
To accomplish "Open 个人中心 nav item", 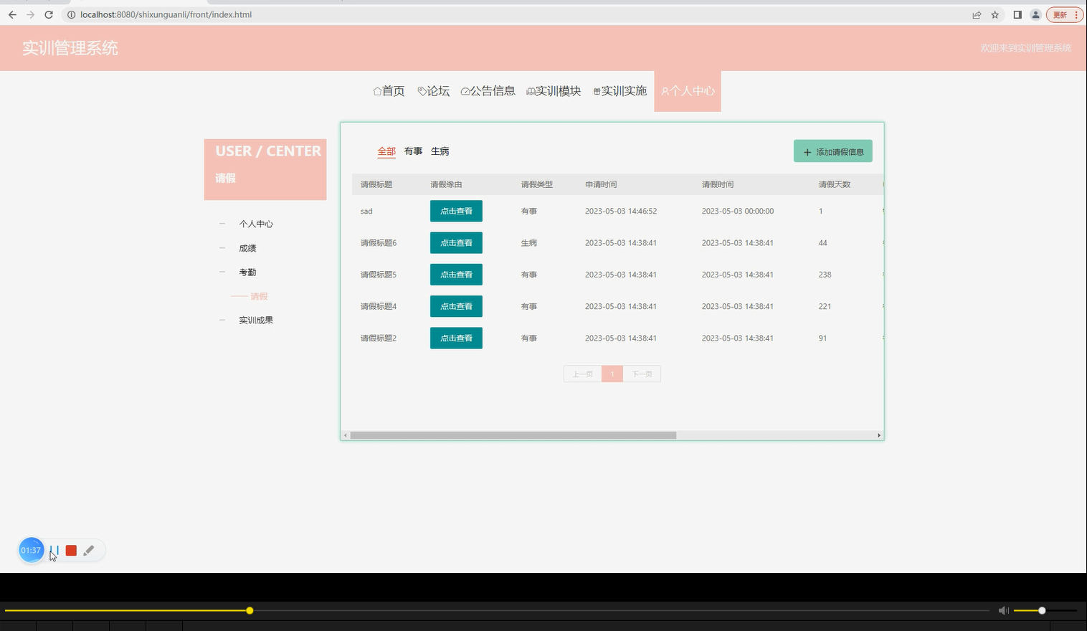I will pos(688,91).
